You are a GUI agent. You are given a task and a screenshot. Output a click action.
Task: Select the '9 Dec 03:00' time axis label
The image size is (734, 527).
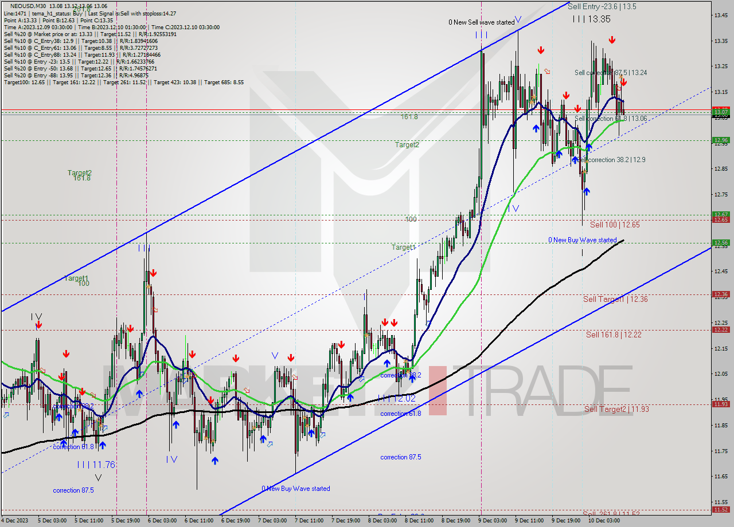(493, 521)
